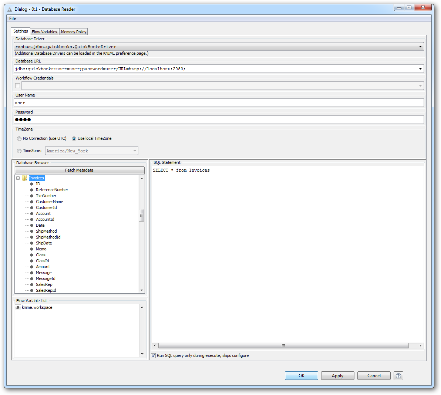The height and width of the screenshot is (395, 441).
Task: Toggle Run SQL query only during execute
Action: click(x=154, y=355)
